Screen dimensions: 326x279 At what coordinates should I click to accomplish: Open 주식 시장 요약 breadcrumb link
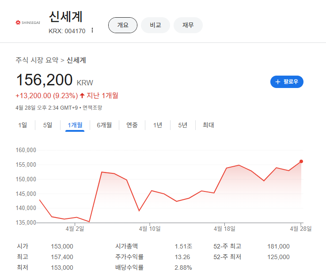point(37,60)
